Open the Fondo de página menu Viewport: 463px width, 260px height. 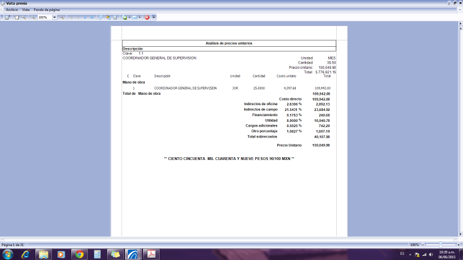tap(46, 10)
